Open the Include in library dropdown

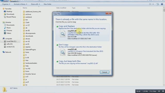pyautogui.click(x=20, y=4)
